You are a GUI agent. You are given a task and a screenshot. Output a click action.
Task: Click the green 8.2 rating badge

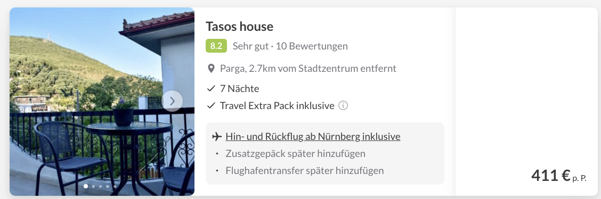pyautogui.click(x=216, y=46)
